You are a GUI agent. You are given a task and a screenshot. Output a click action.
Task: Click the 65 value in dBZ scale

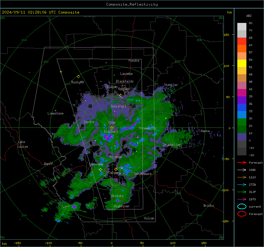click(x=251, y=38)
